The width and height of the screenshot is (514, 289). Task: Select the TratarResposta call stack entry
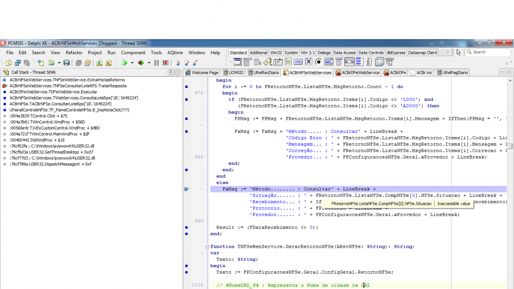click(68, 86)
